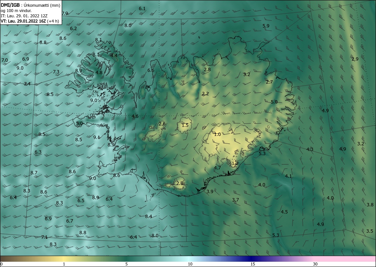The height and width of the screenshot is (267, 376).
Task: Click the '7.1' value on the map
Action: tap(44, 237)
